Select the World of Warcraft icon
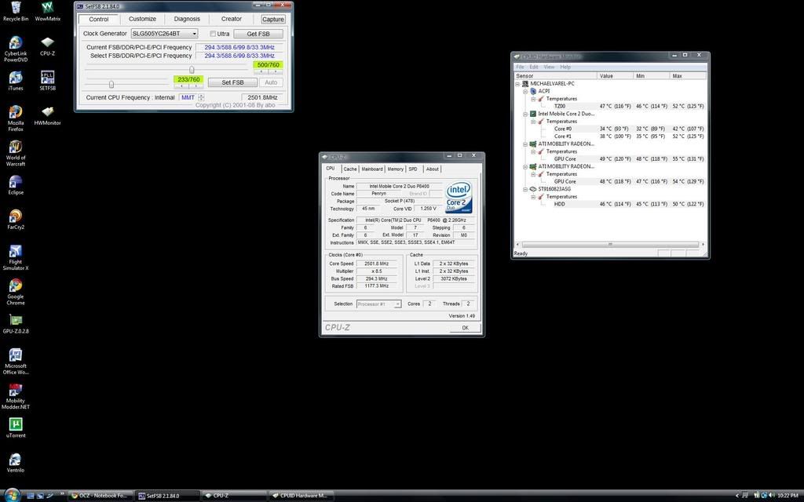Viewport: 804px width, 502px height. click(16, 153)
